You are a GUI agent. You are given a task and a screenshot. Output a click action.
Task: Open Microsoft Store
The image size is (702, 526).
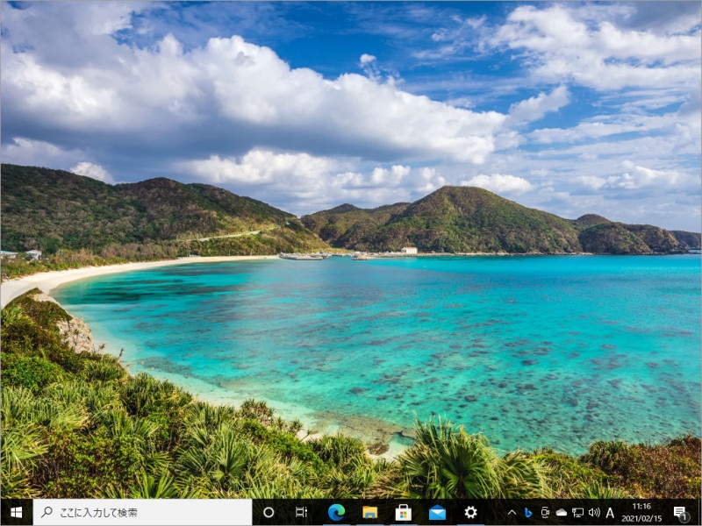(403, 512)
